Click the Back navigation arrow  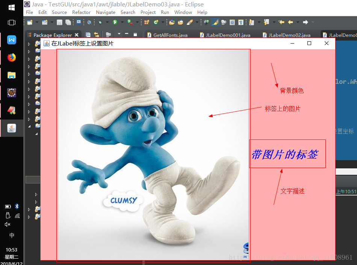pos(290,22)
